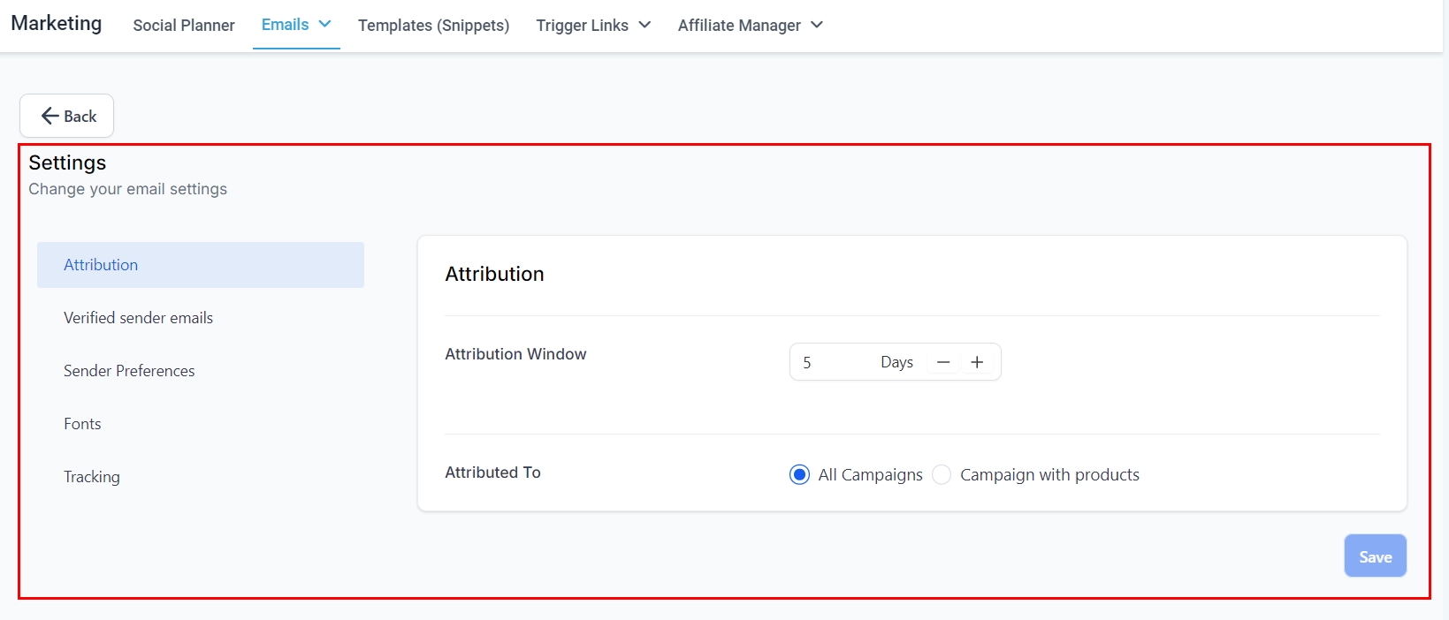
Task: Decrease attribution window with minus icon
Action: coord(943,362)
